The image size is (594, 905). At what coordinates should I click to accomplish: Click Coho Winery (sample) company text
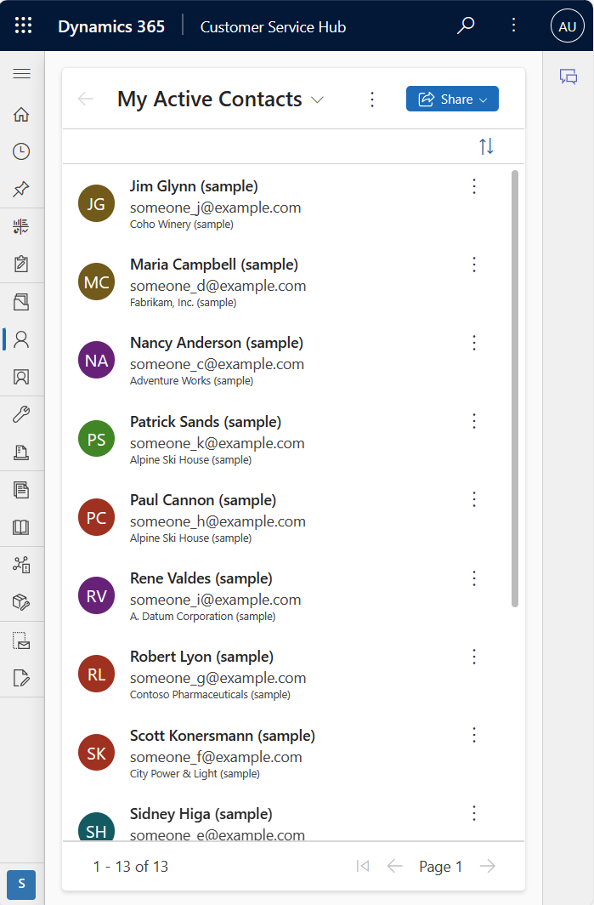coord(182,225)
